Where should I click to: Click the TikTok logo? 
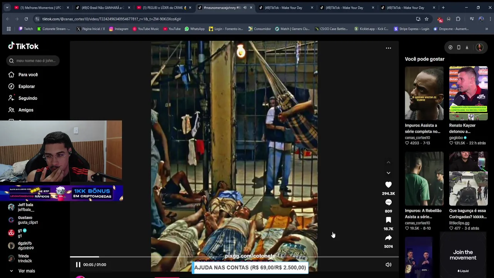pyautogui.click(x=24, y=46)
